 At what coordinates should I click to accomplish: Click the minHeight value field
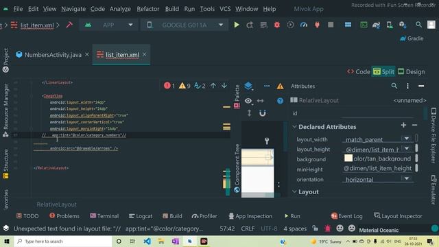coord(377,168)
